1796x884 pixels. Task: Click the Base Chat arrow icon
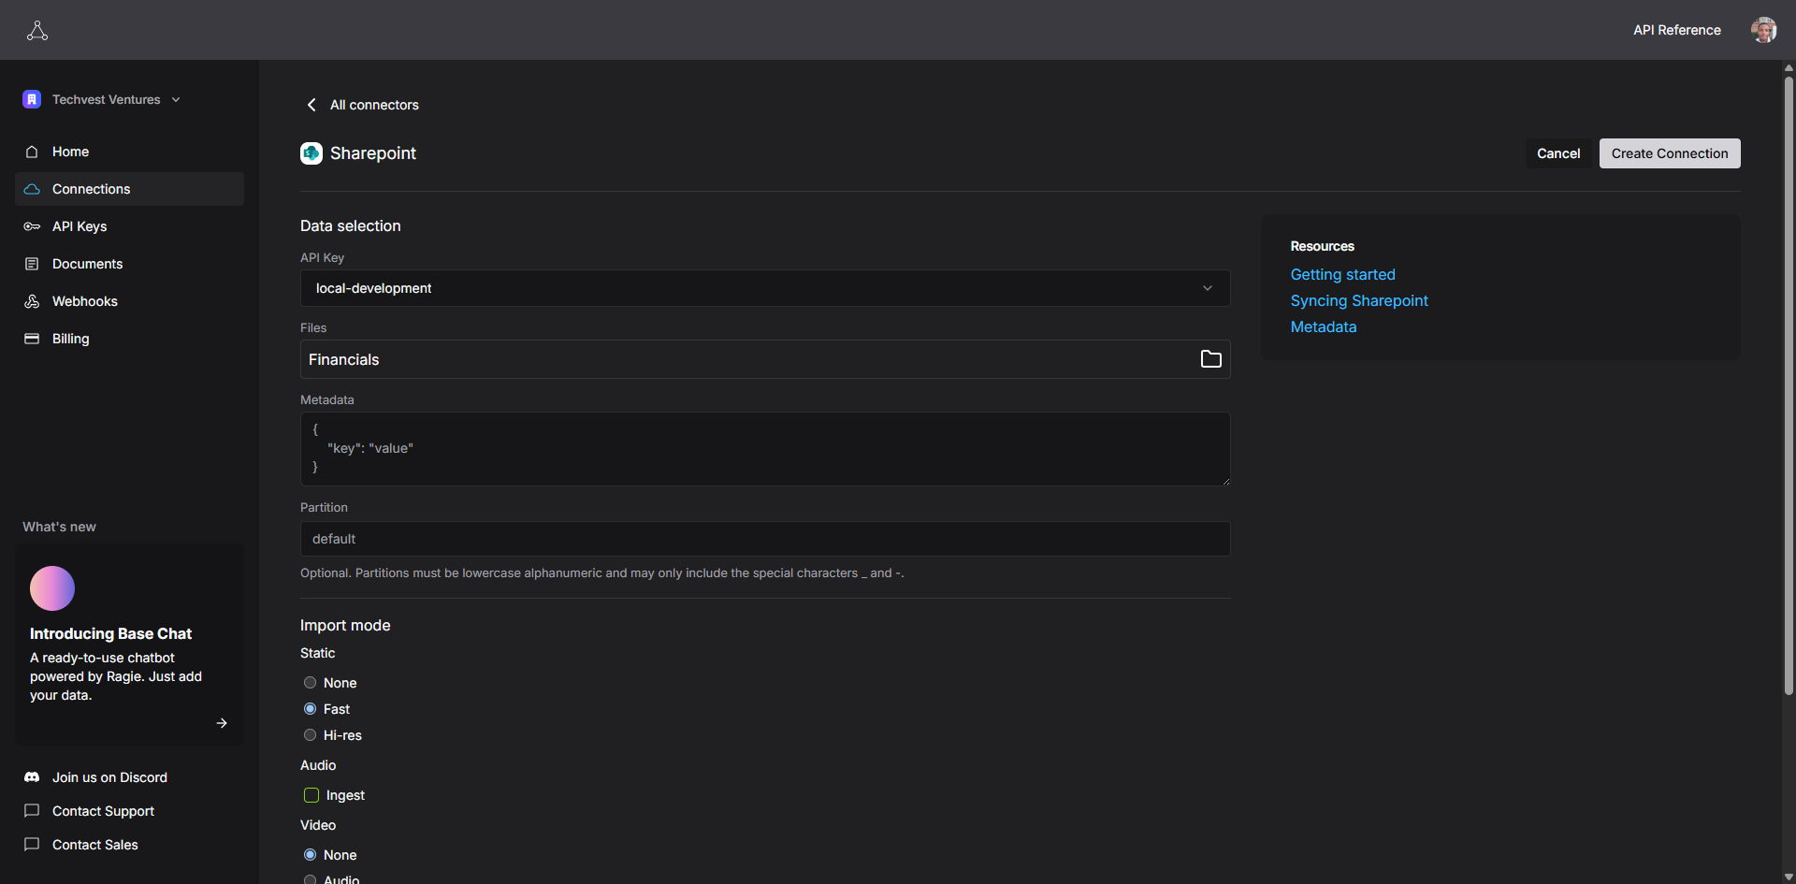[222, 723]
